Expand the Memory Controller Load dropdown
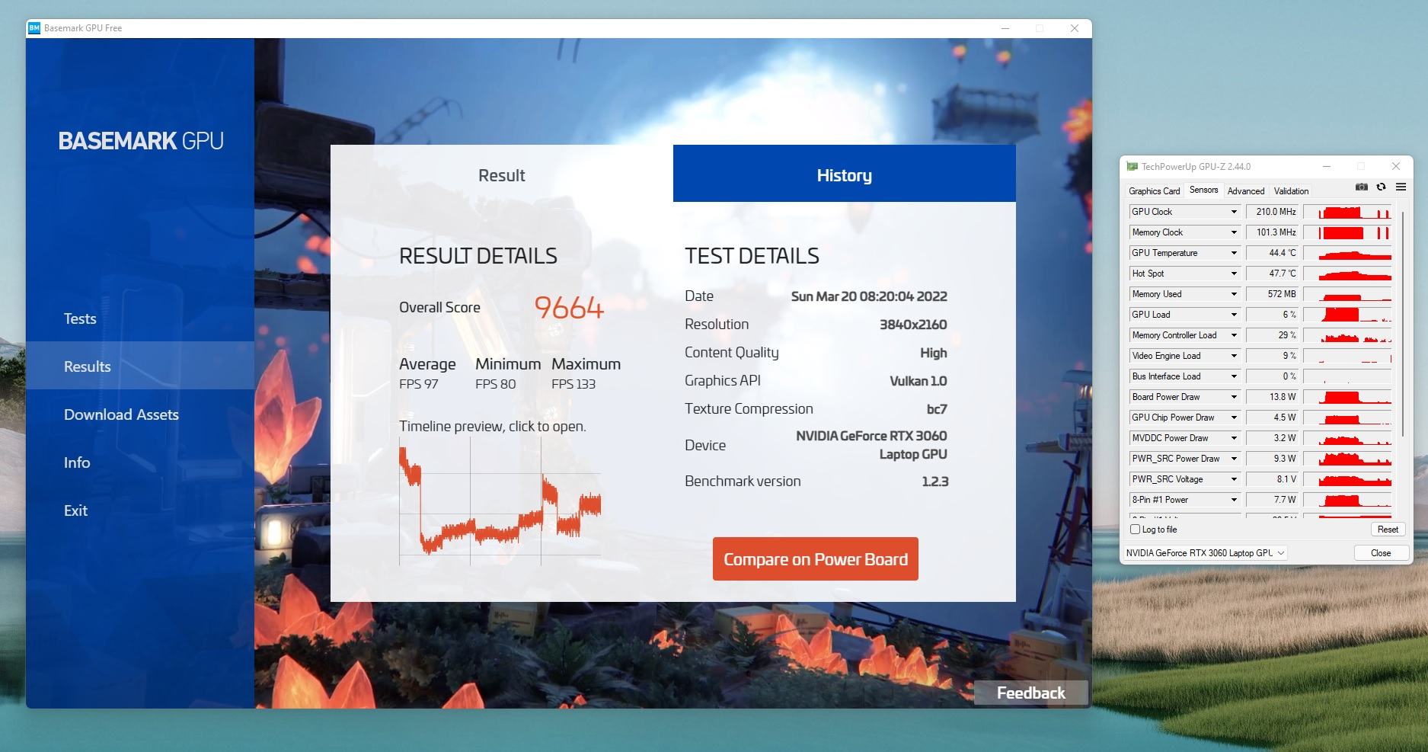Viewport: 1428px width, 752px height. coord(1234,335)
